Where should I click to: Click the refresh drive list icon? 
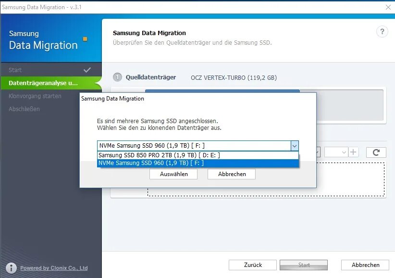(376, 152)
